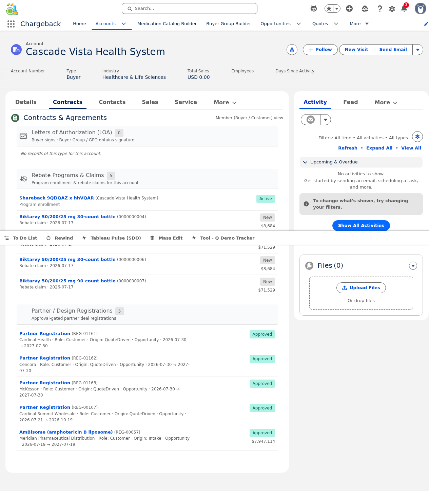The image size is (429, 491).
Task: Open Partner Registration REG-01163
Action: (45, 383)
